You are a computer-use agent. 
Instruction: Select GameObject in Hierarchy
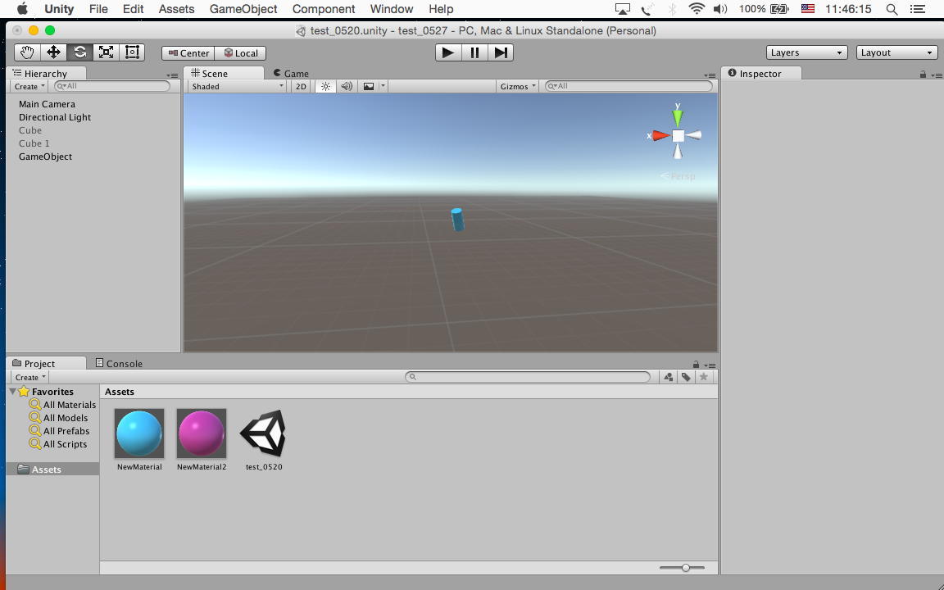[x=45, y=157]
